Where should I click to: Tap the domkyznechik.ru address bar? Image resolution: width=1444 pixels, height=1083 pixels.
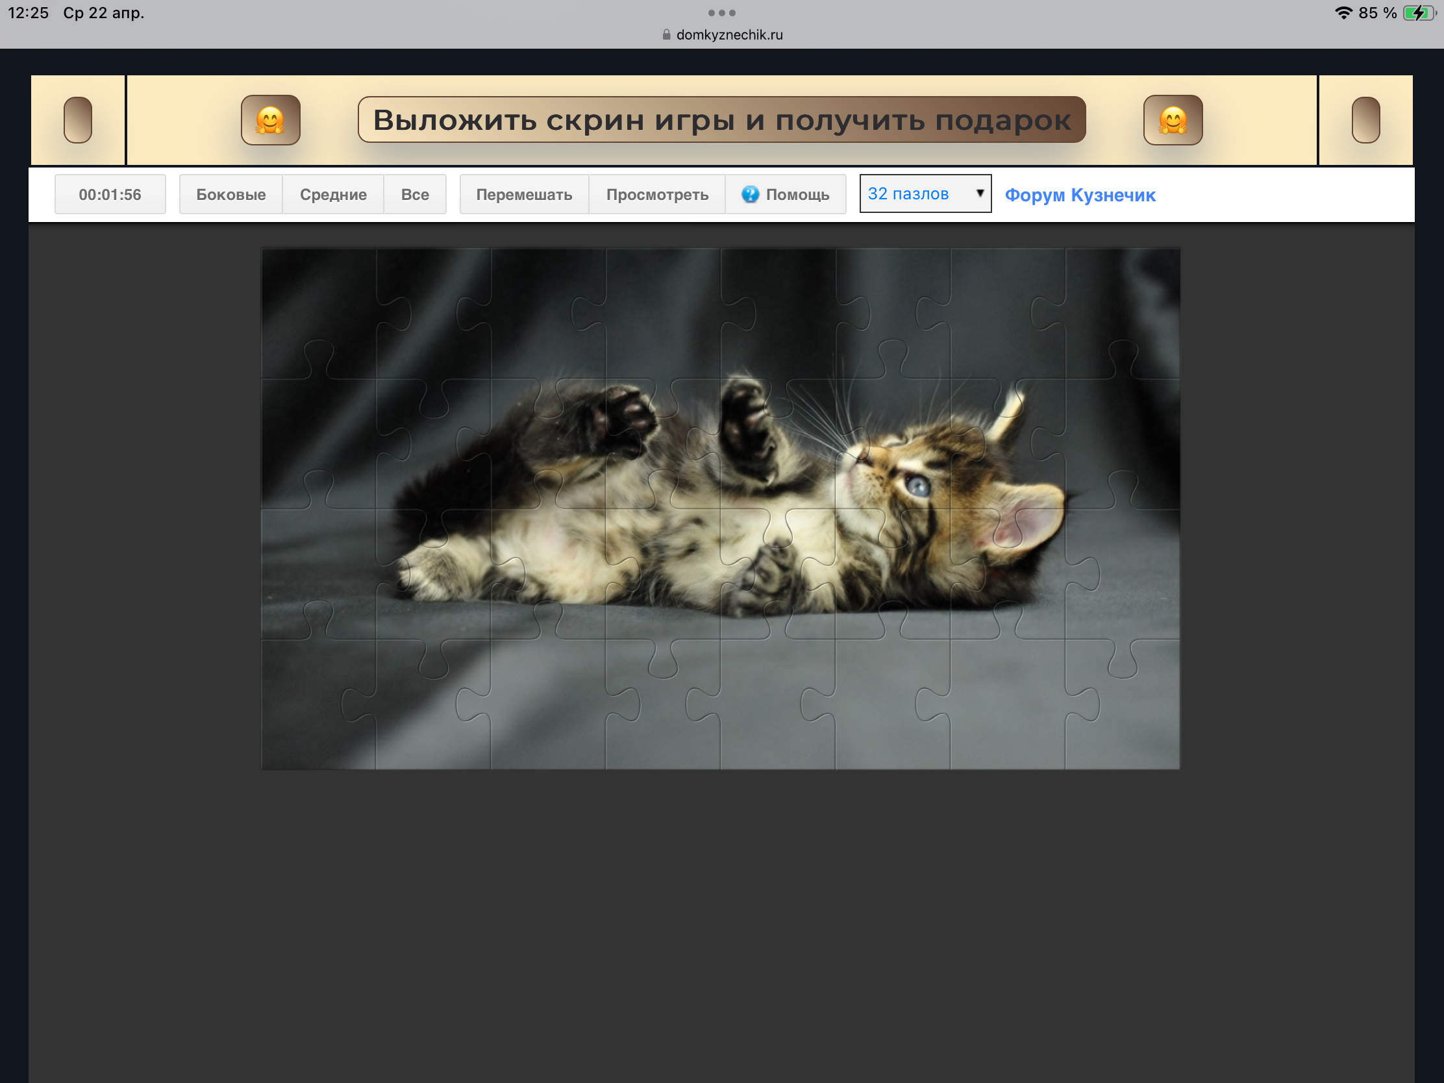728,34
